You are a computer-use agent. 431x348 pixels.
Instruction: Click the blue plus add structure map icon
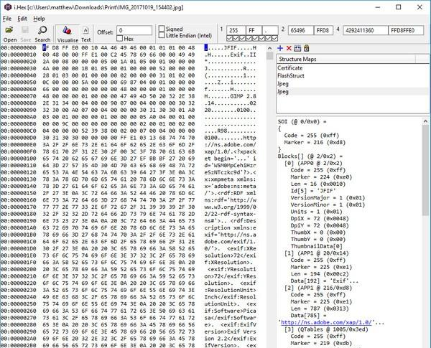(280, 48)
